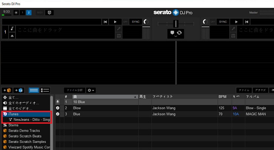Select the Stems crate
Screen dimensions: 274x150
pyautogui.click(x=26, y=125)
